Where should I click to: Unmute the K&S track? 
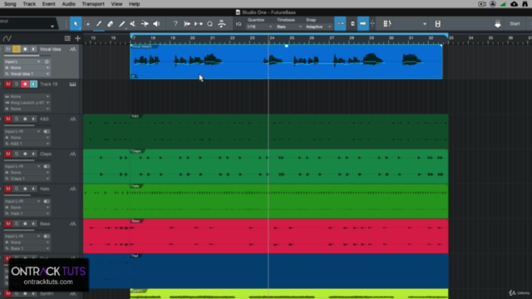click(7, 119)
